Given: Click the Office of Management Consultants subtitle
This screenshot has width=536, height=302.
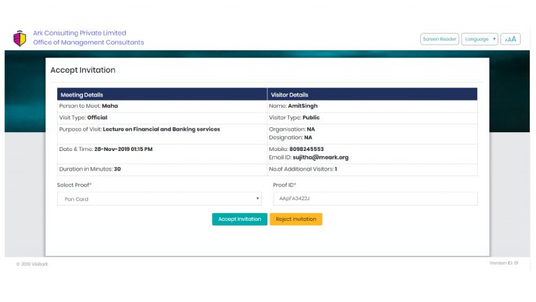Looking at the screenshot, I should point(89,43).
